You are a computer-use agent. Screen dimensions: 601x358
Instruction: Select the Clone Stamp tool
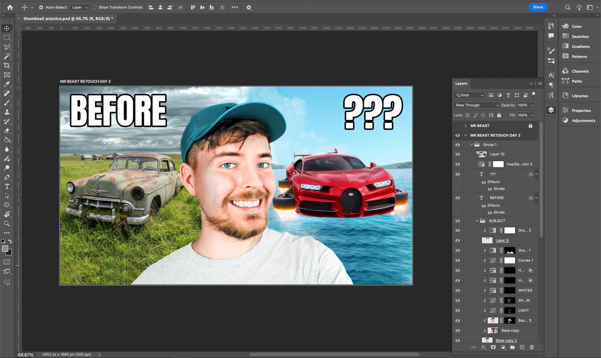[x=7, y=112]
